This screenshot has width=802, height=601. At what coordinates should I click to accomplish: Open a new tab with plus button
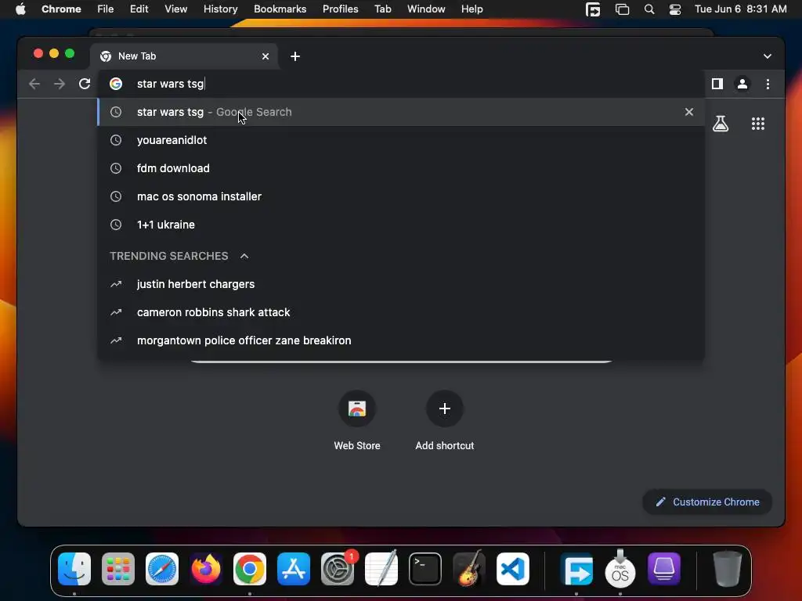coord(295,56)
